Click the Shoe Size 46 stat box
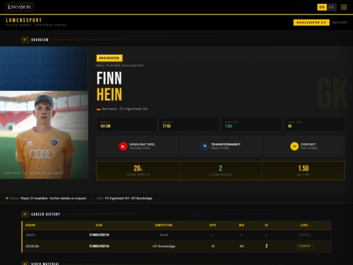This screenshot has width=353, height=265. point(314,124)
